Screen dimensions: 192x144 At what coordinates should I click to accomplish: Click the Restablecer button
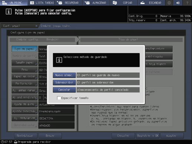click(26, 136)
